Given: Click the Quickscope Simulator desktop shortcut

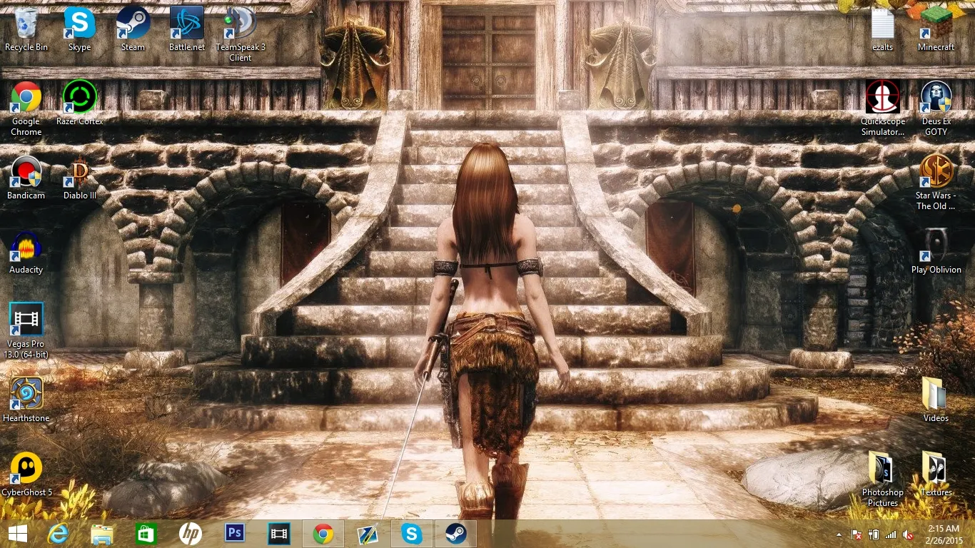Looking at the screenshot, I should click(883, 108).
